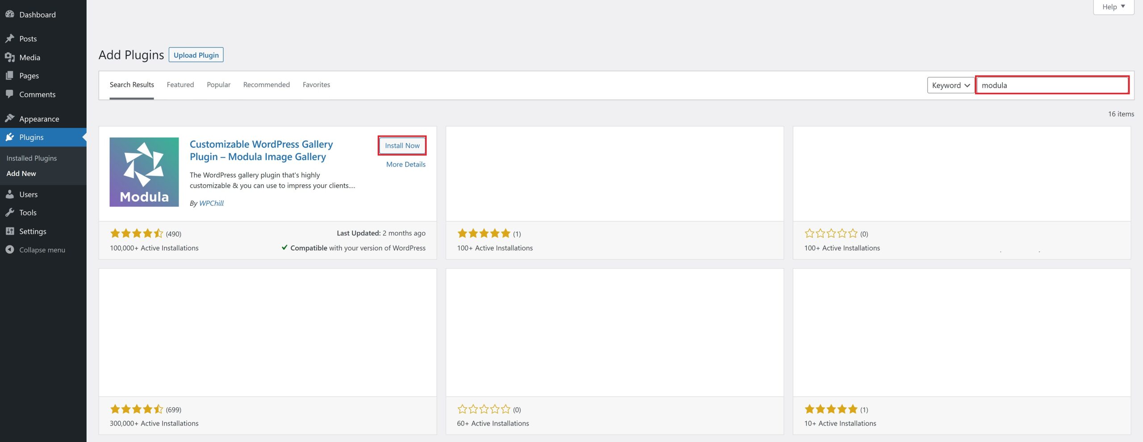Focus the plugin search field containing modula

pyautogui.click(x=1052, y=85)
